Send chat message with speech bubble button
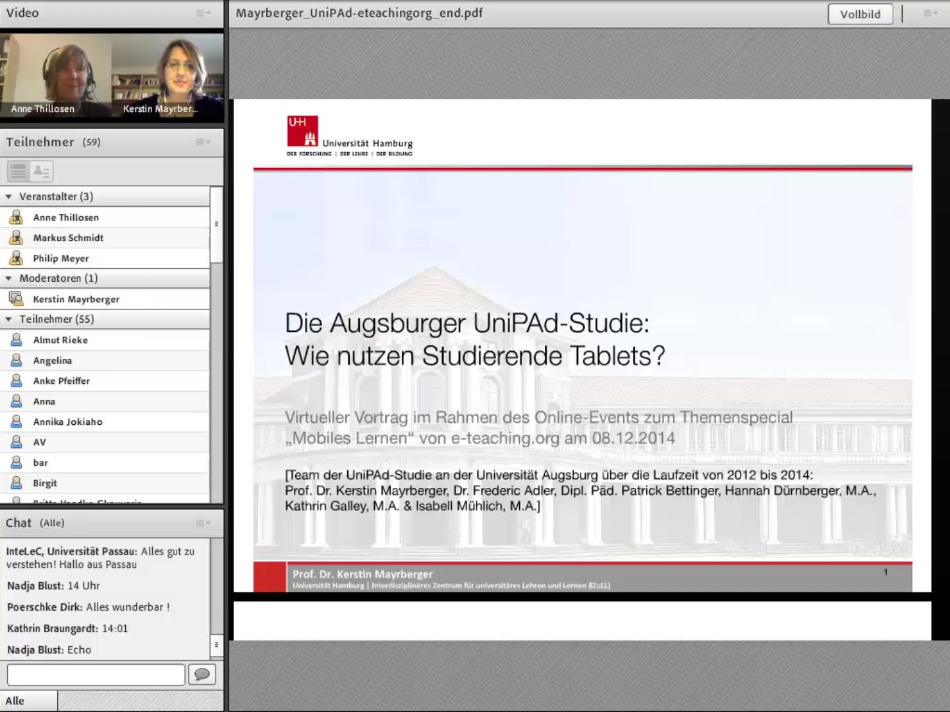This screenshot has height=712, width=950. 202,674
